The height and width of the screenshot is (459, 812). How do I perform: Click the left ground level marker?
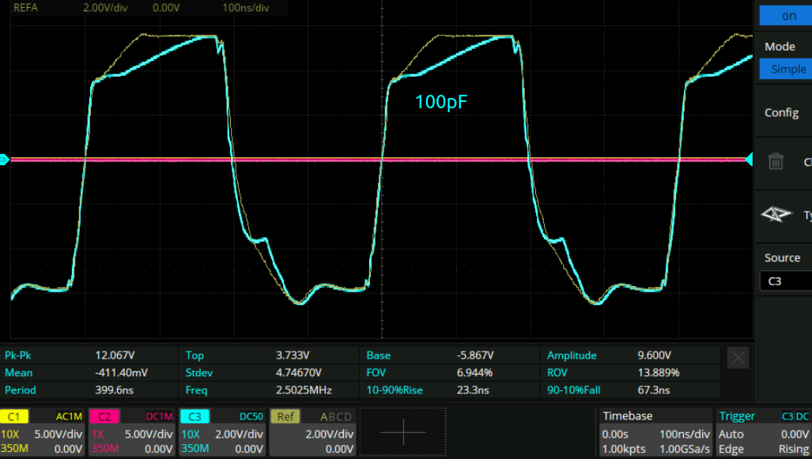tap(4, 160)
